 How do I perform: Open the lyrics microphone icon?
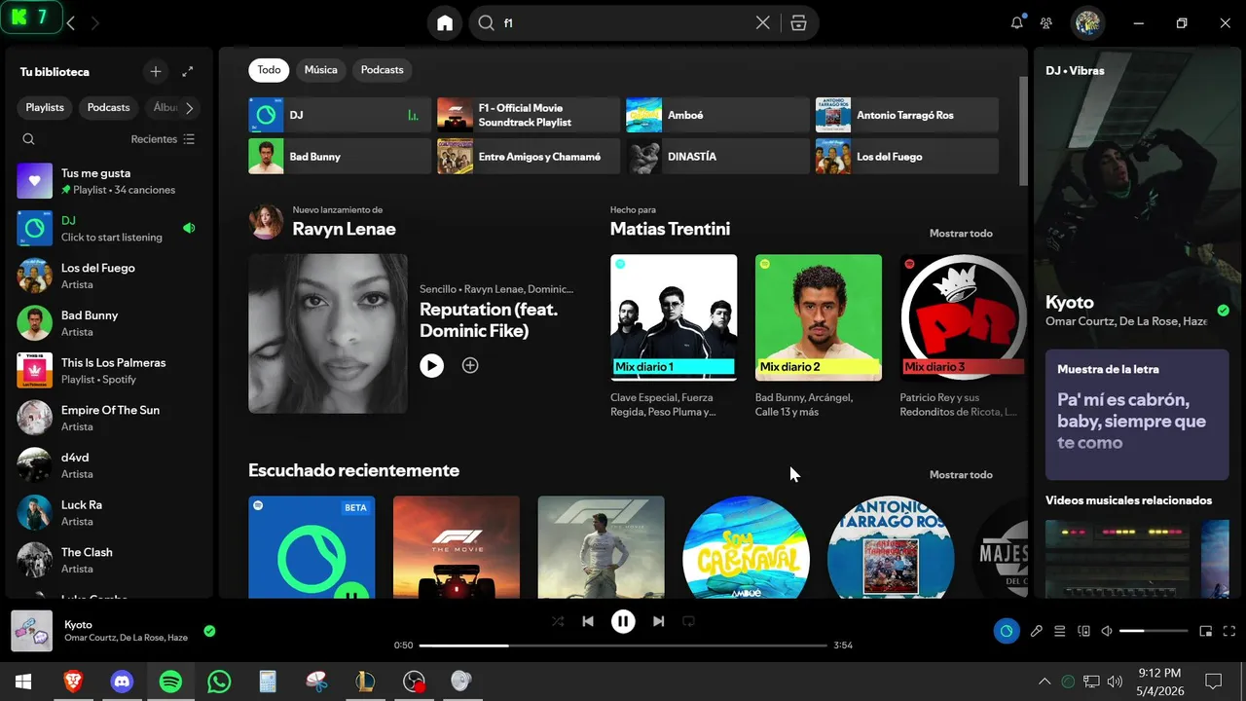click(x=1037, y=631)
